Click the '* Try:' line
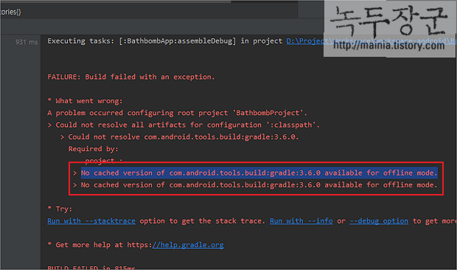Viewport: 457px width, 270px height. 60,209
